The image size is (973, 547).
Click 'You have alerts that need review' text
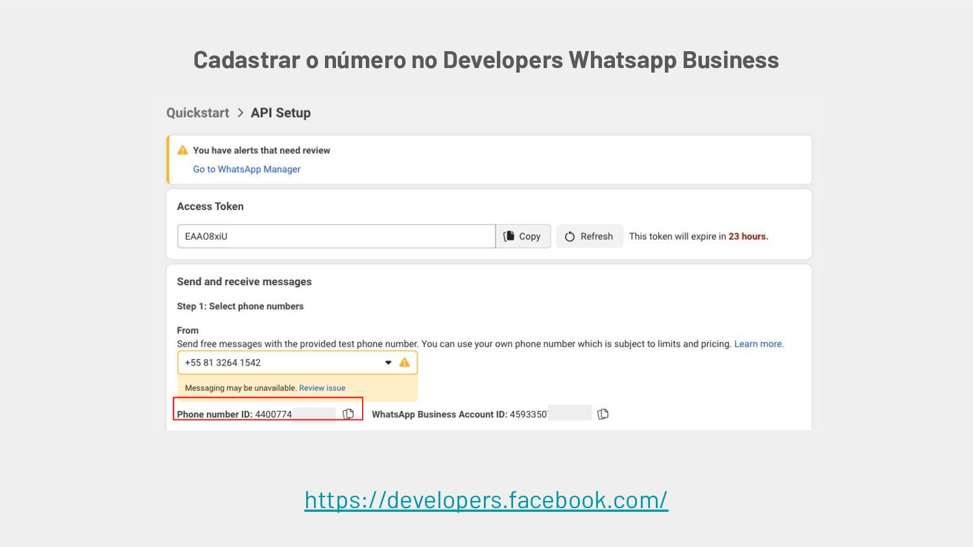(261, 150)
